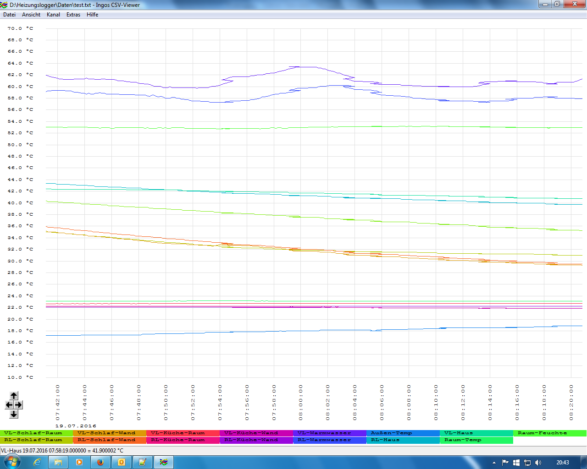This screenshot has height=469, width=587.
Task: Select the Raum-Temp channel legend
Action: pos(477,440)
